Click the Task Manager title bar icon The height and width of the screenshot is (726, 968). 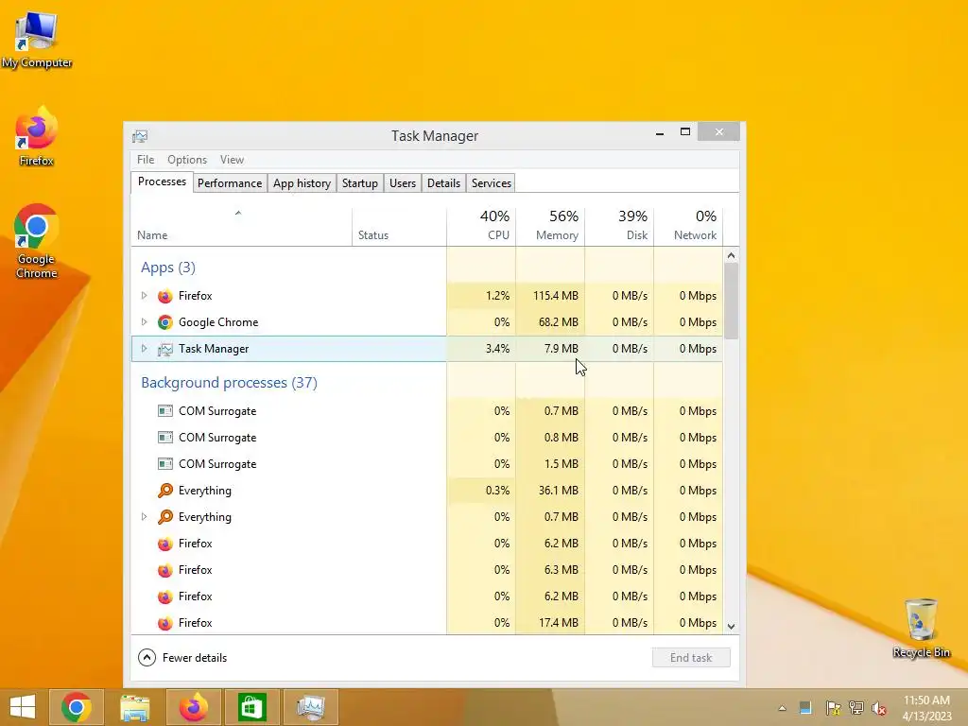point(140,136)
